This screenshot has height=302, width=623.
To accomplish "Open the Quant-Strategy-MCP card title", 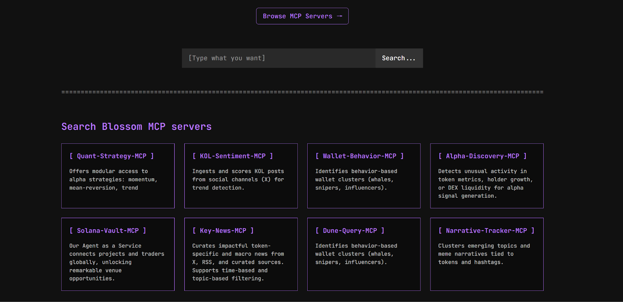I will point(112,156).
